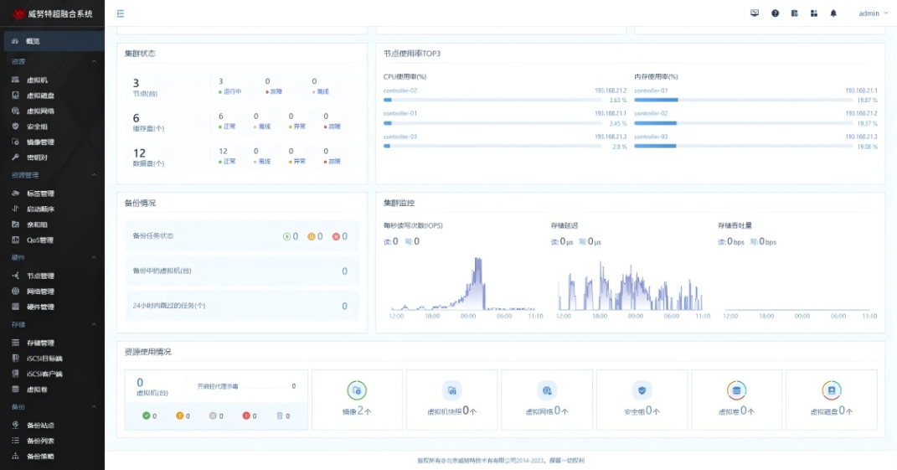This screenshot has height=470, width=897.
Task: Click the 虚拟网络 globe icon in resource usage
Action: point(547,390)
